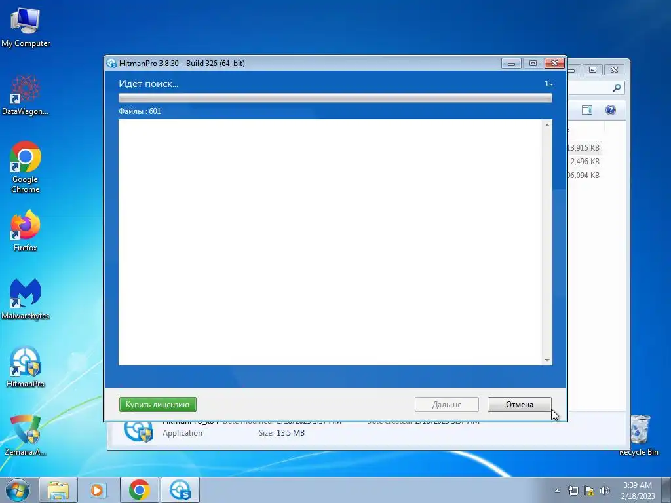The width and height of the screenshot is (671, 503).
Task: Select the 13,915 KB file row in Explorer
Action: (584, 148)
